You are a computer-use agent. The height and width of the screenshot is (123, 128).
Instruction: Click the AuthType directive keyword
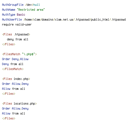(x=9, y=15)
